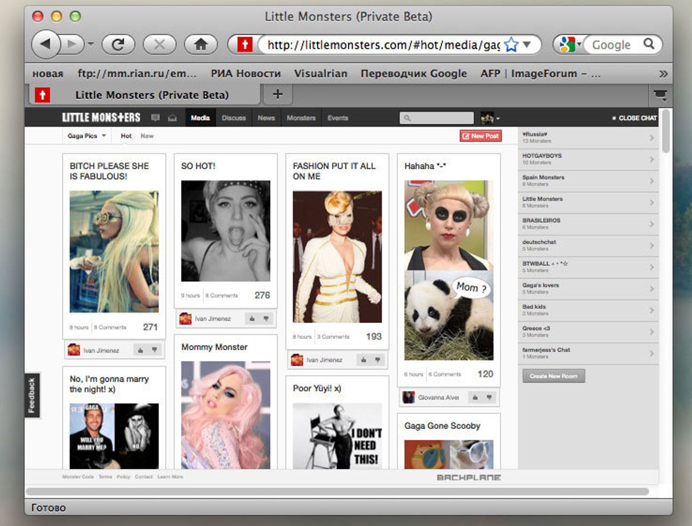Screen dimensions: 692x526
Task: Expand the Spain Monsters chat room
Action: point(588,181)
